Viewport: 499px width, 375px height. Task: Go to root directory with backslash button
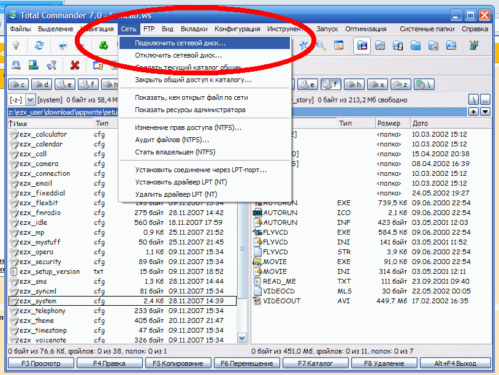[x=473, y=100]
